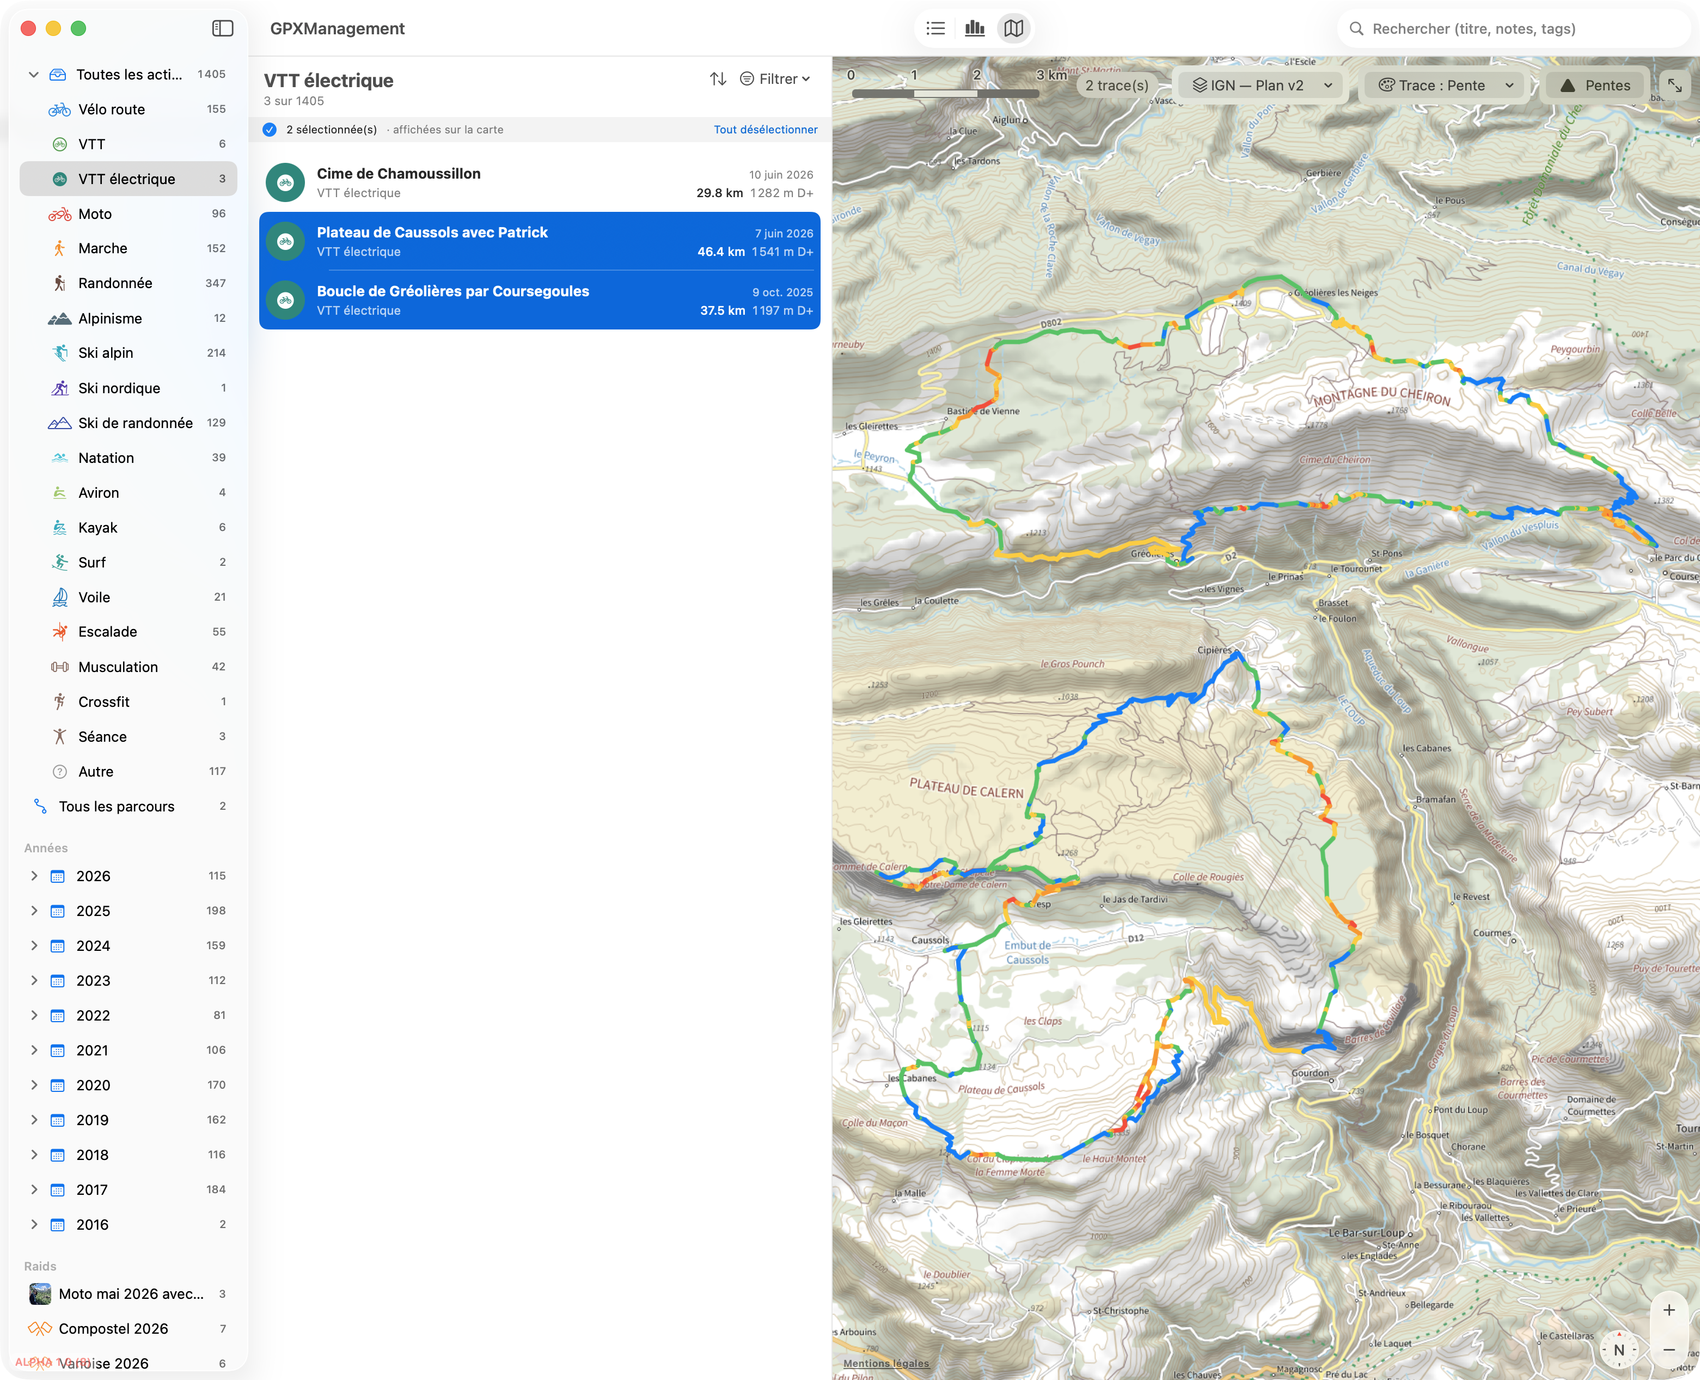Screen dimensions: 1700x1380
Task: Click the sort order arrows icon
Action: [x=718, y=79]
